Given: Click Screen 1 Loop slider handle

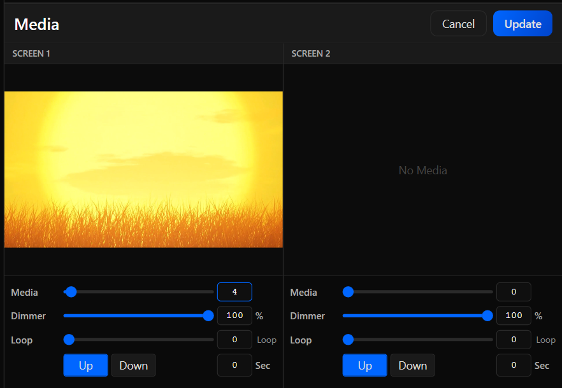Looking at the screenshot, I should (69, 340).
